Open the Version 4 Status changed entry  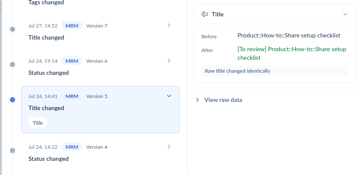click(x=100, y=153)
